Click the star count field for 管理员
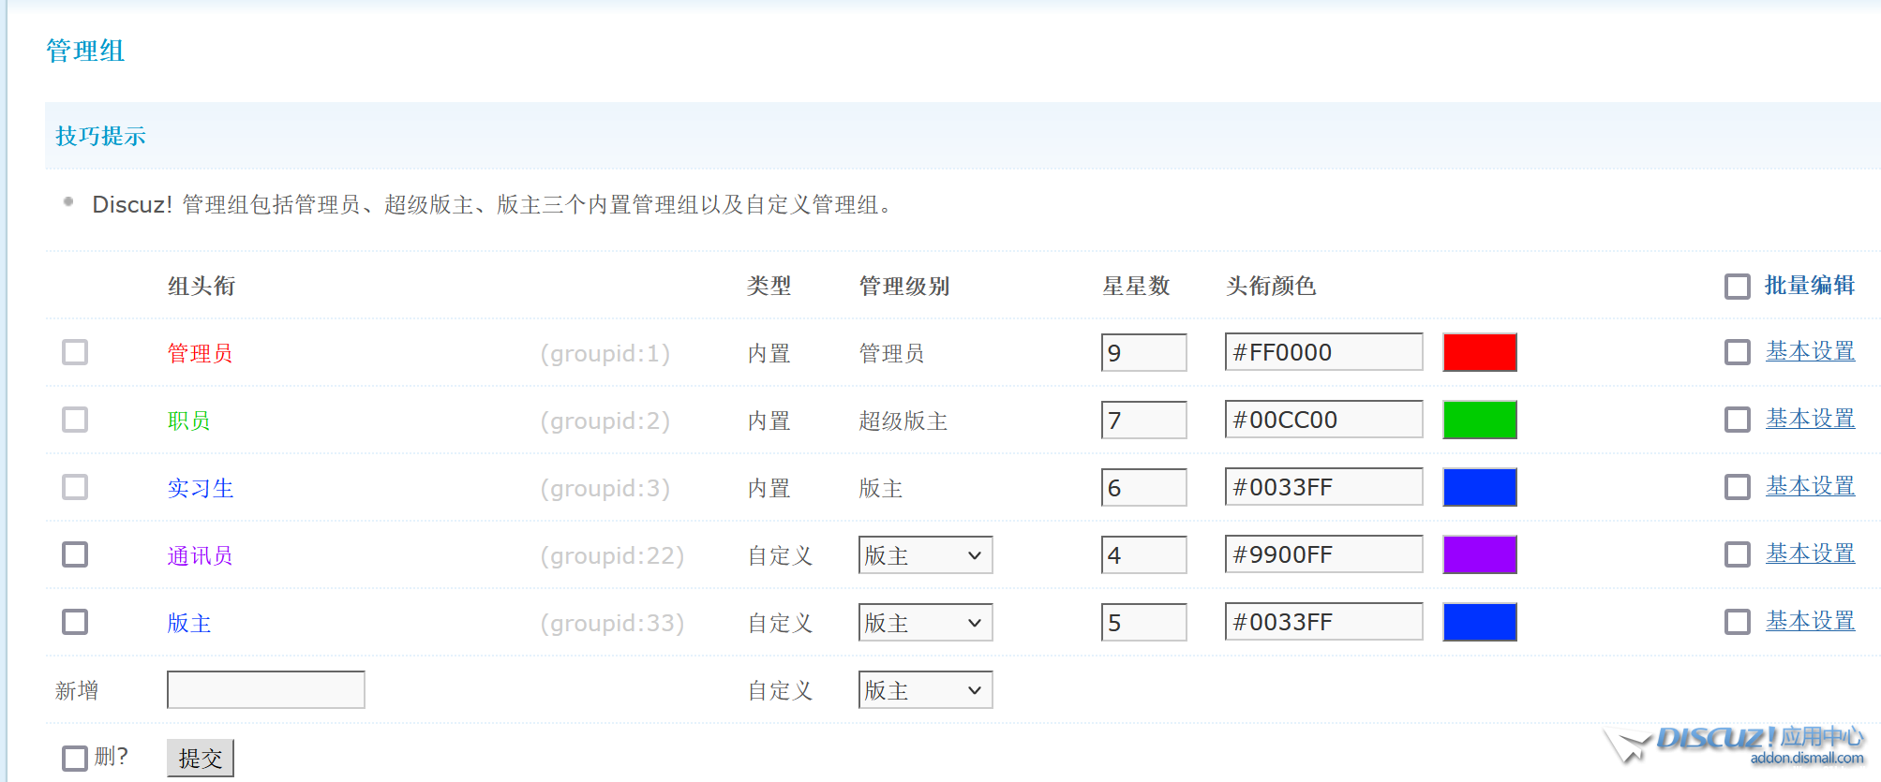Viewport: 1881px width, 782px height. tap(1143, 353)
